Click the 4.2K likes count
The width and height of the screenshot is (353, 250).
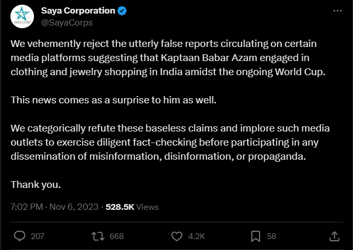click(x=196, y=236)
